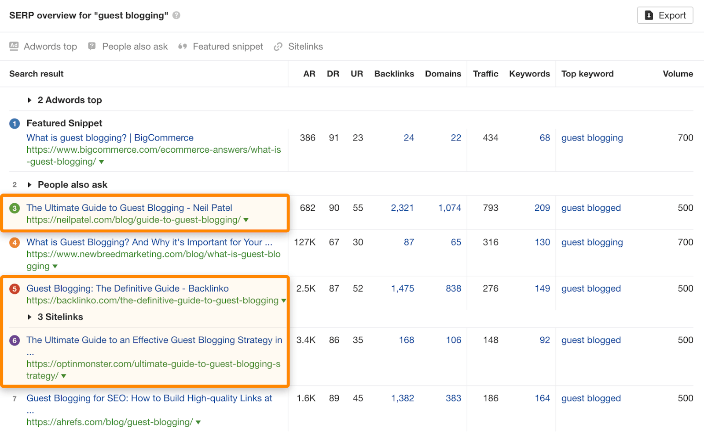Open dropdown arrow next to ahrefs.com URL

[198, 422]
